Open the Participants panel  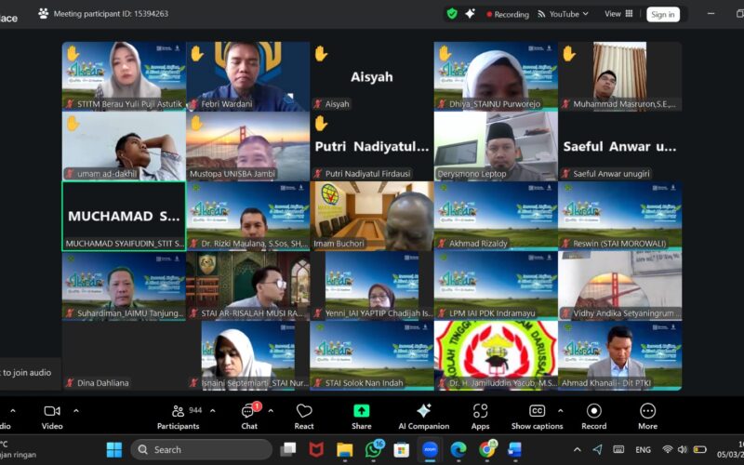coord(177,415)
